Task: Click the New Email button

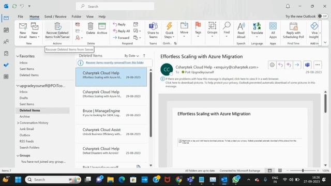Action: click(23, 30)
